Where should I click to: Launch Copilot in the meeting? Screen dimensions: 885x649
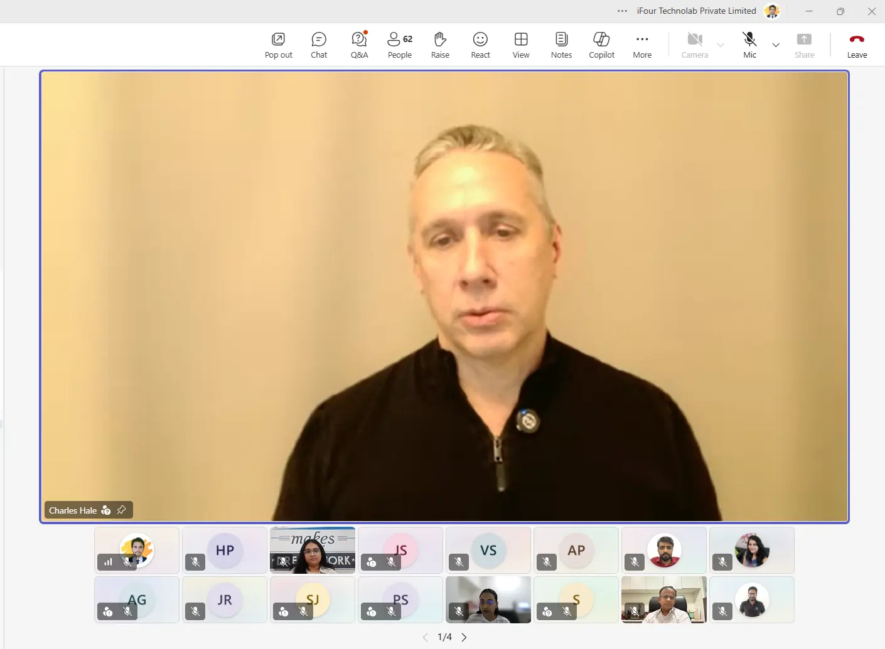pos(601,45)
